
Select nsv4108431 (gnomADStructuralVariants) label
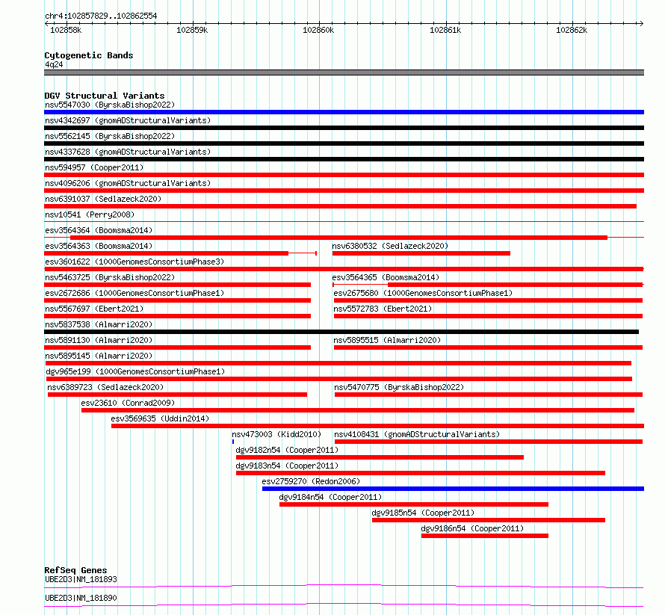pos(417,434)
